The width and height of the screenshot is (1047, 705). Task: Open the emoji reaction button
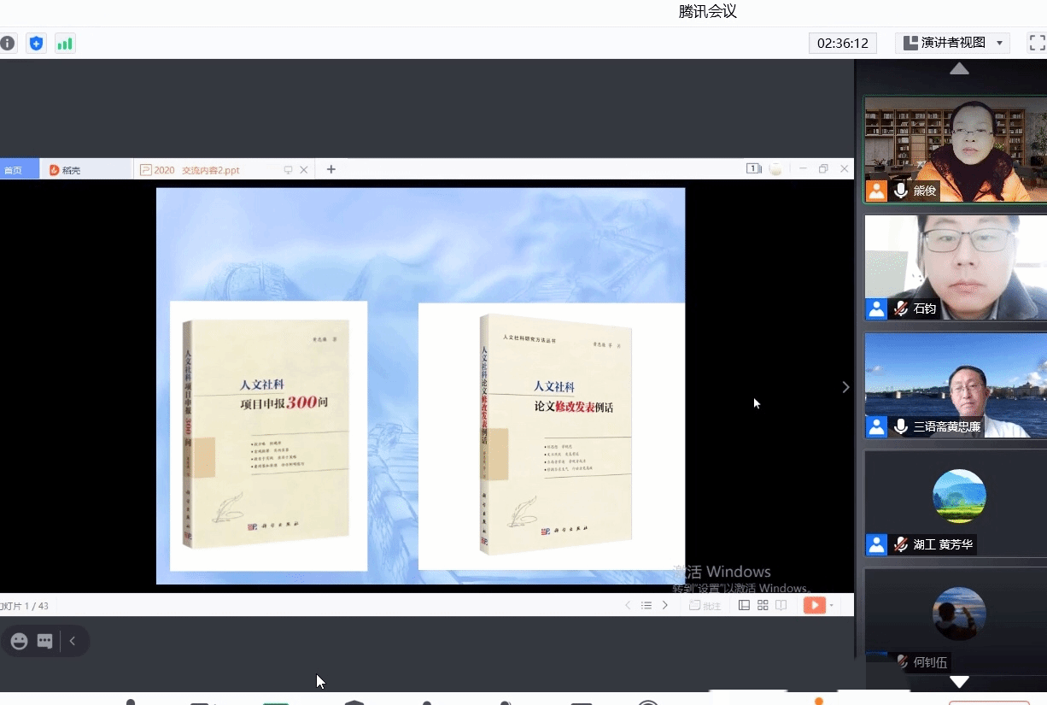point(19,641)
